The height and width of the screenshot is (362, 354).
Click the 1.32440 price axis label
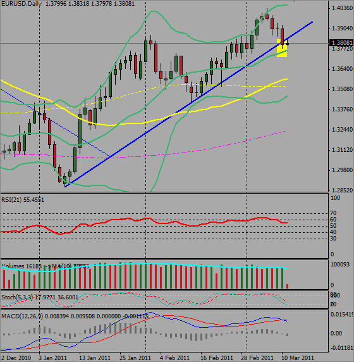coord(342,130)
